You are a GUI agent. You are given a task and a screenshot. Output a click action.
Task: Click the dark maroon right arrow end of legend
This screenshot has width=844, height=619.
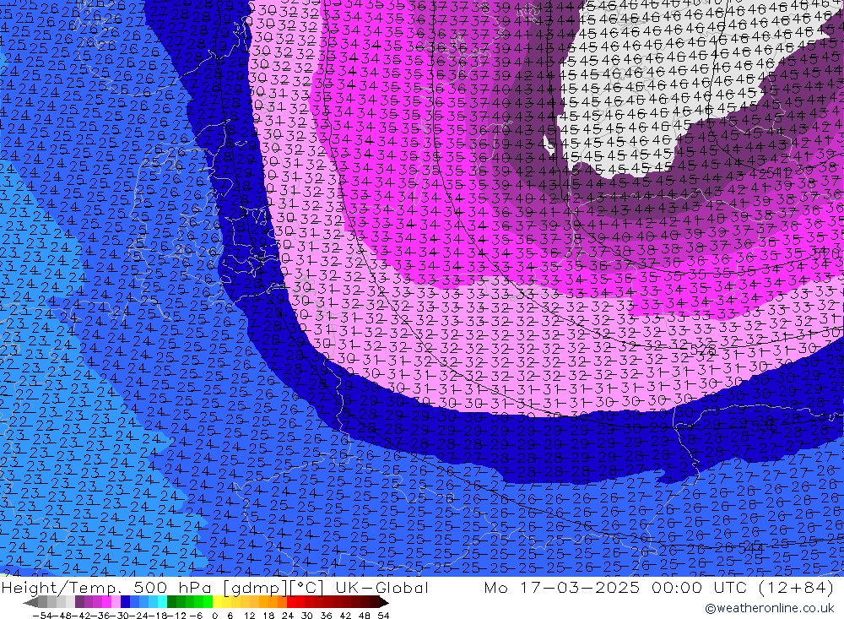pos(383,602)
